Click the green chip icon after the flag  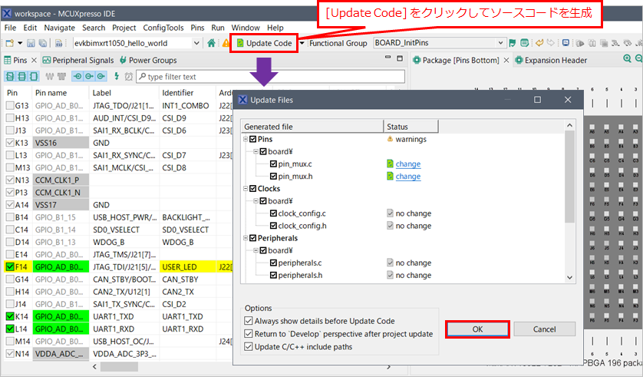(525, 43)
